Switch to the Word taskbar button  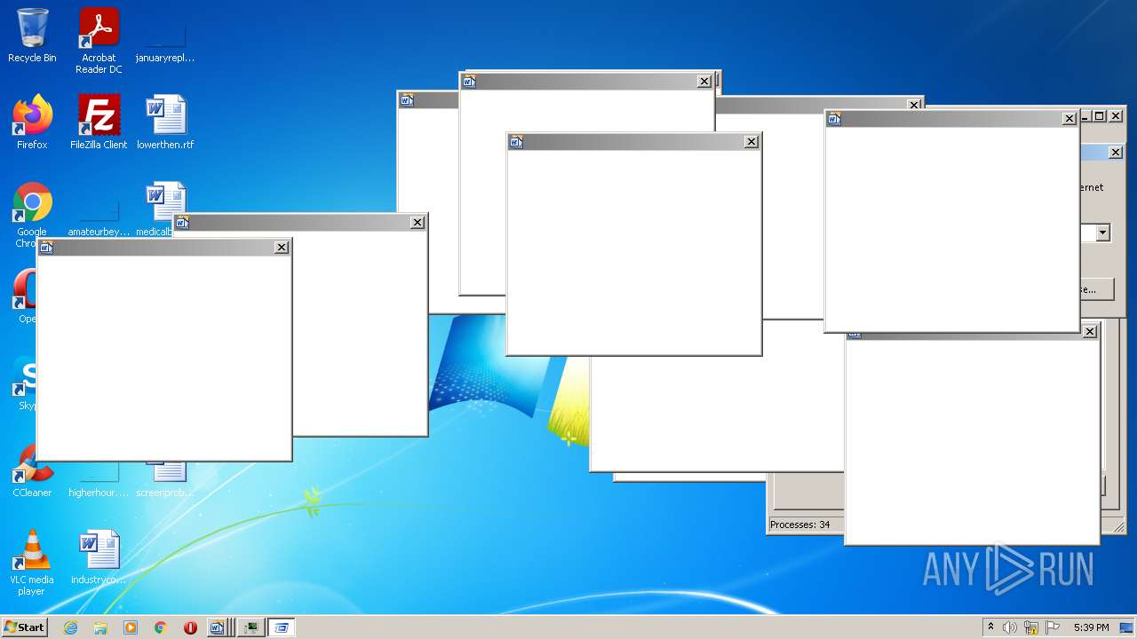tap(219, 627)
